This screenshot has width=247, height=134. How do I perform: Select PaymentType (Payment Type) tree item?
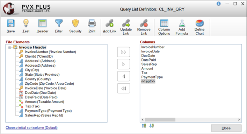click(48, 111)
